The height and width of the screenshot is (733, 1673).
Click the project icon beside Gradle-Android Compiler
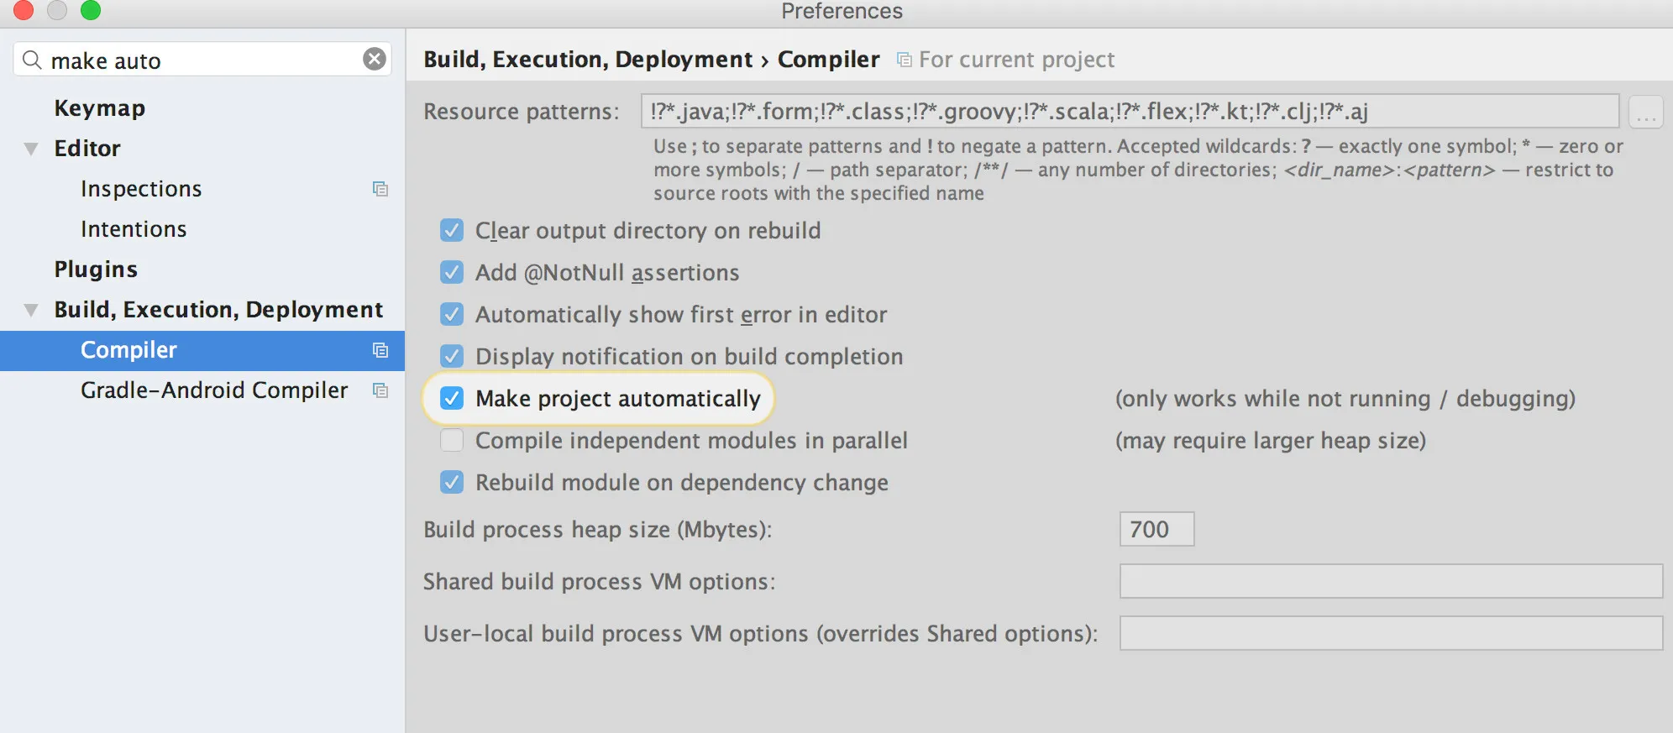click(x=380, y=390)
